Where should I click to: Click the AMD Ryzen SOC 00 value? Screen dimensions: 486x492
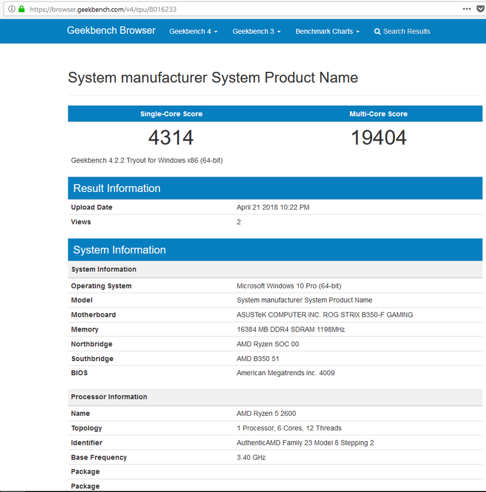pyautogui.click(x=268, y=344)
